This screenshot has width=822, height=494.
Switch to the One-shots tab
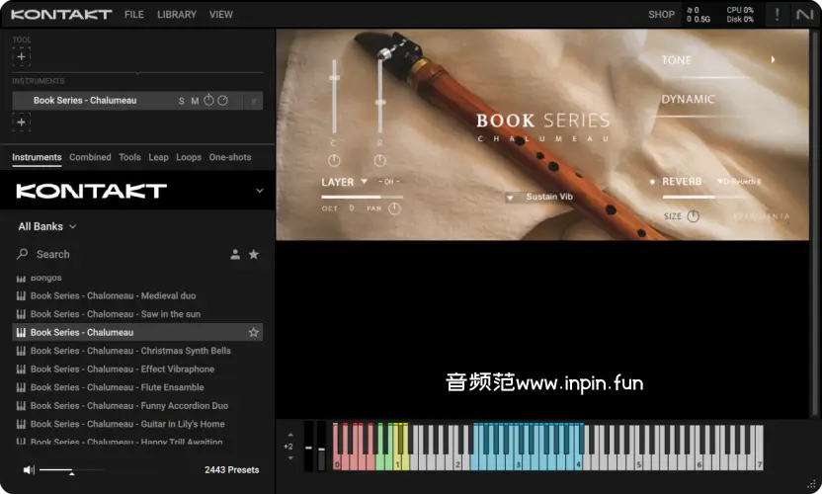(x=230, y=157)
